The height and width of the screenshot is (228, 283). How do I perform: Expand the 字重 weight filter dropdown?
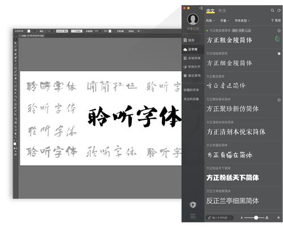coord(224,20)
